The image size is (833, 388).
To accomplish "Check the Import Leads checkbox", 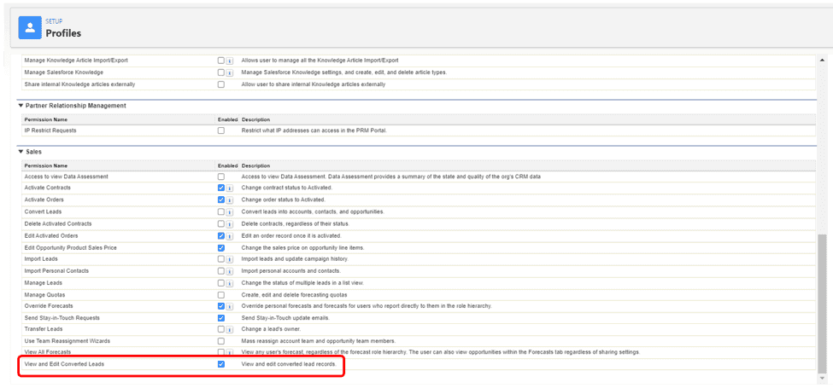I will pyautogui.click(x=221, y=259).
